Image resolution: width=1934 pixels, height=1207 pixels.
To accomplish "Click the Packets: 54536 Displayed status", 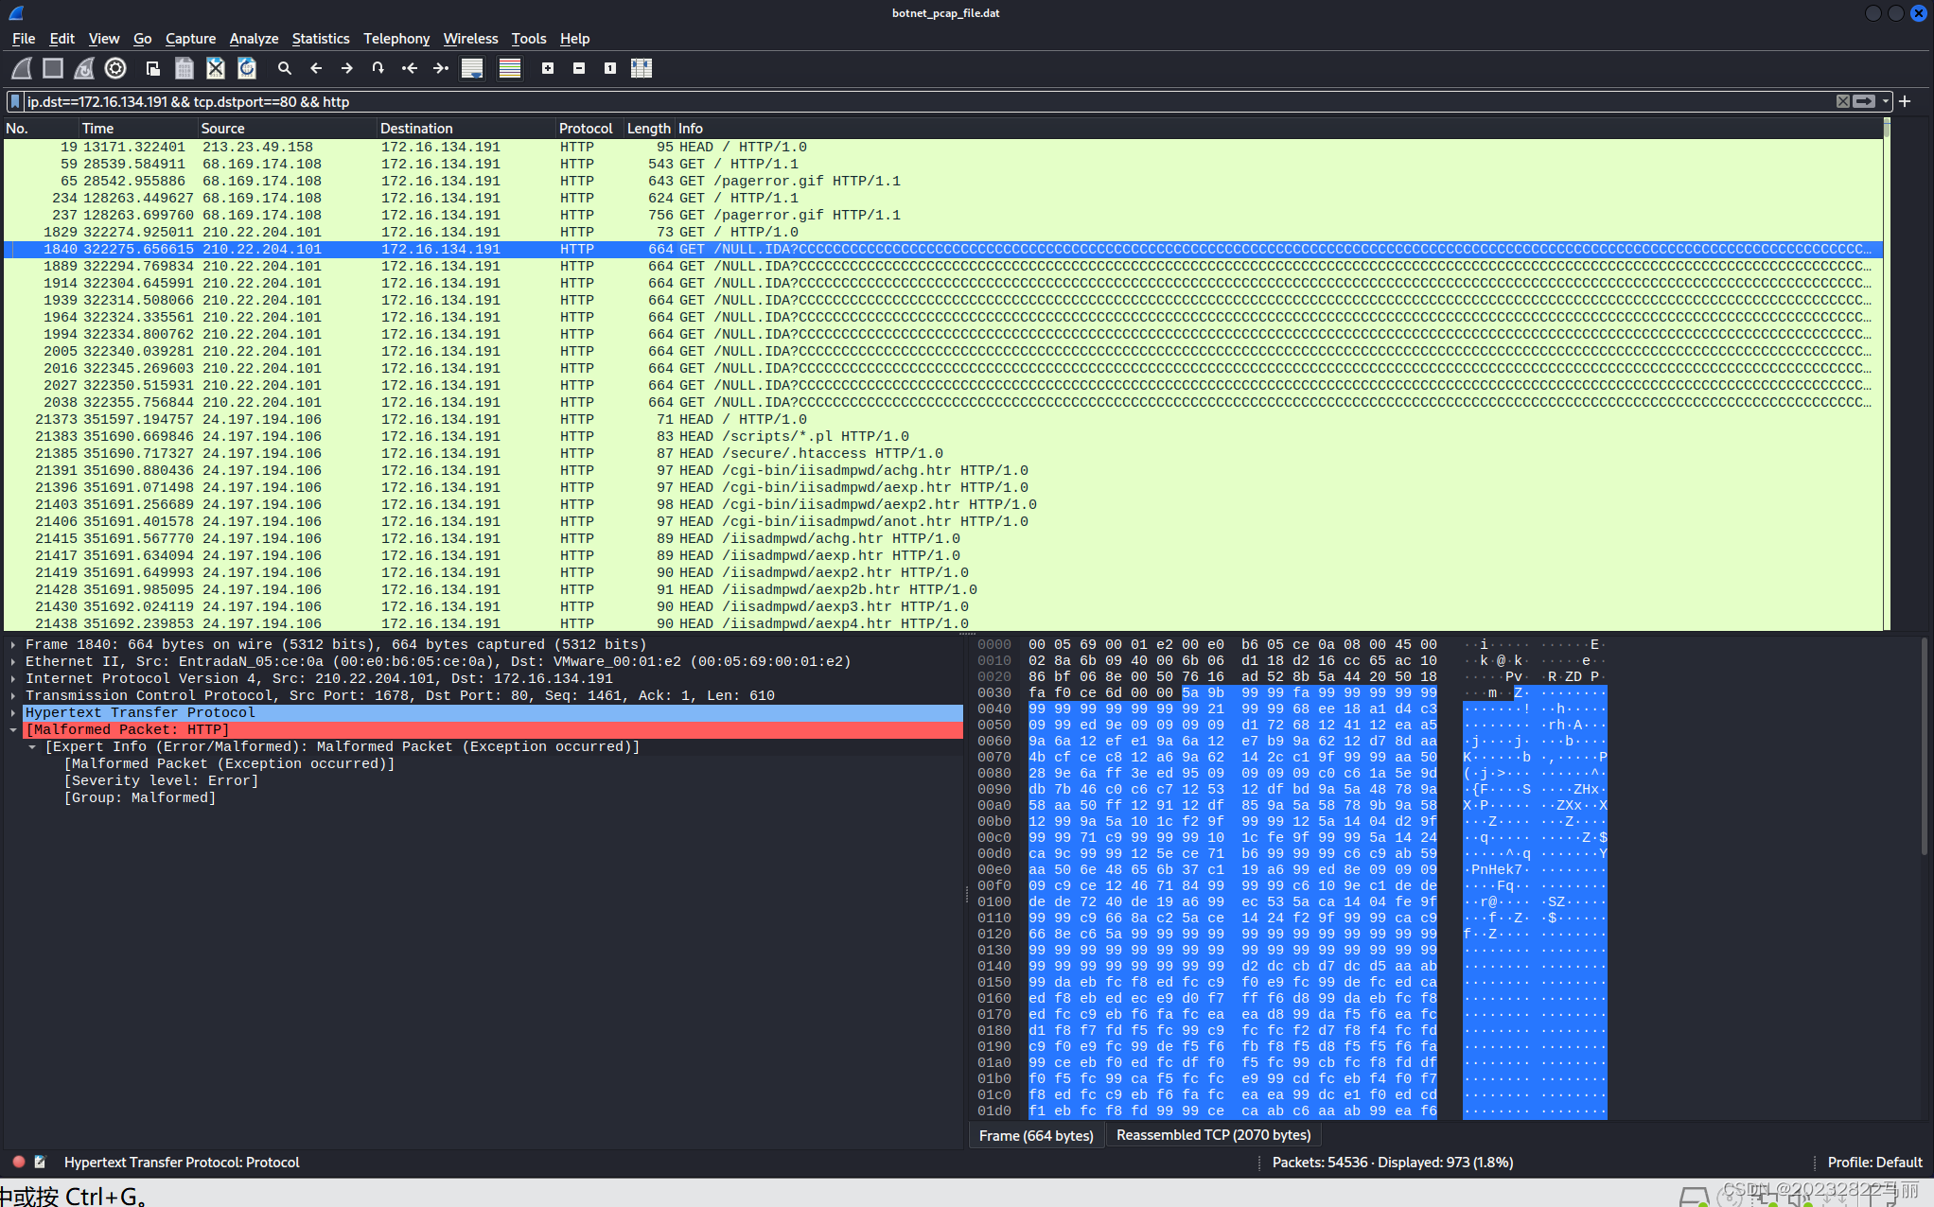I will [1392, 1162].
